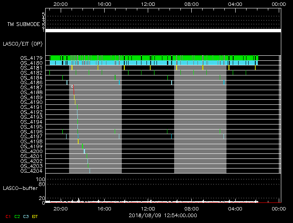The height and width of the screenshot is (223, 293).
Task: Click the TM SUBMODE label
Action: coord(23,24)
